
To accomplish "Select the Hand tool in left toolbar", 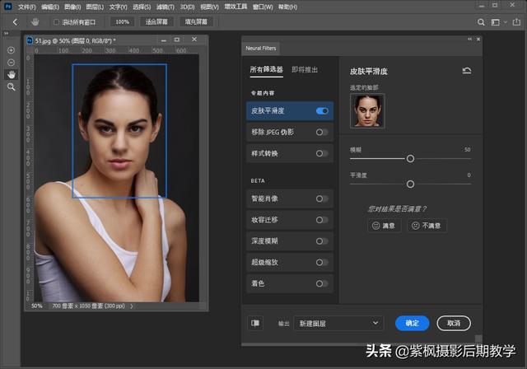I will coord(12,74).
